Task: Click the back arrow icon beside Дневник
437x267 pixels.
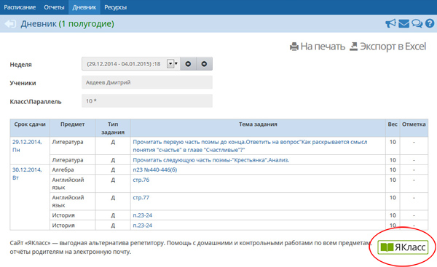Action: coord(10,24)
